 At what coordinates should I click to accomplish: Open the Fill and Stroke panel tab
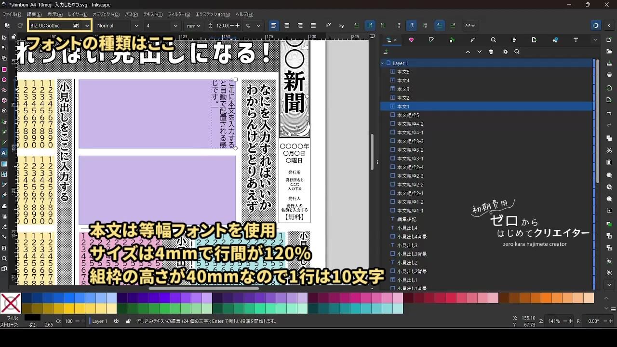(431, 40)
